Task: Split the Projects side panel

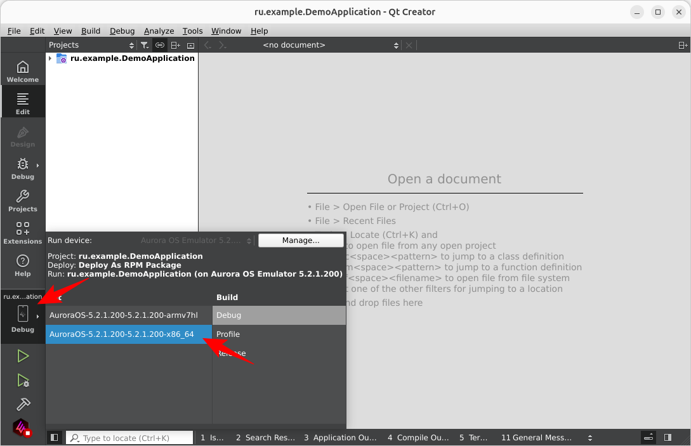Action: (175, 45)
